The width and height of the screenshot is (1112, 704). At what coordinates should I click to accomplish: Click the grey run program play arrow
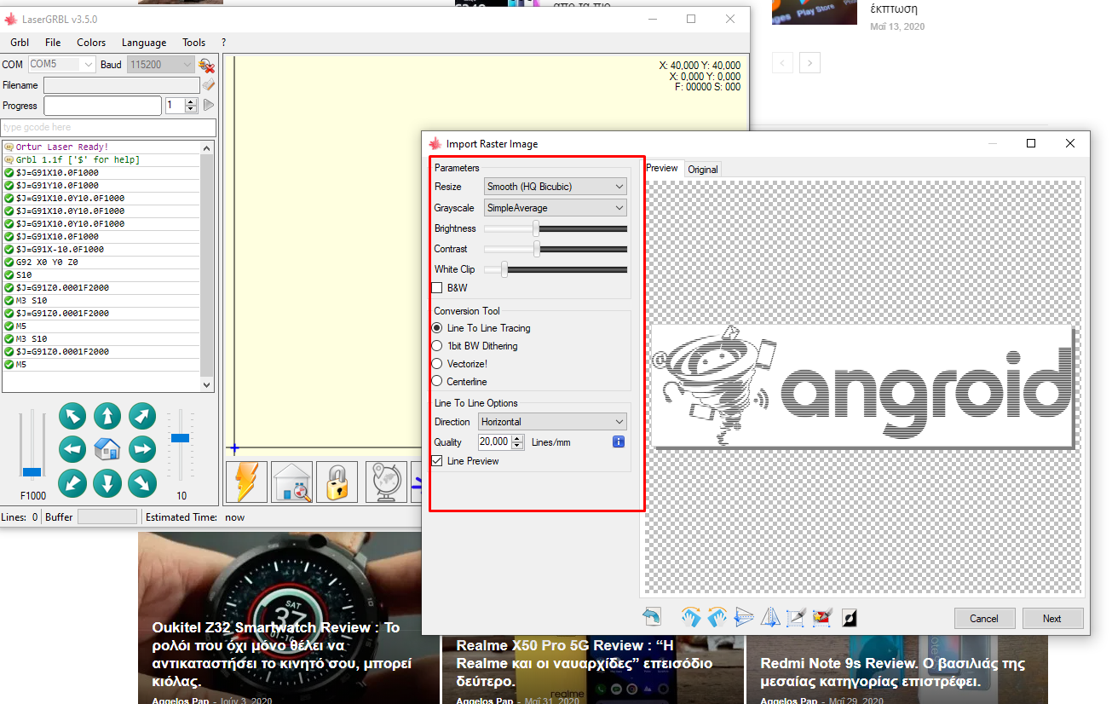(x=208, y=106)
